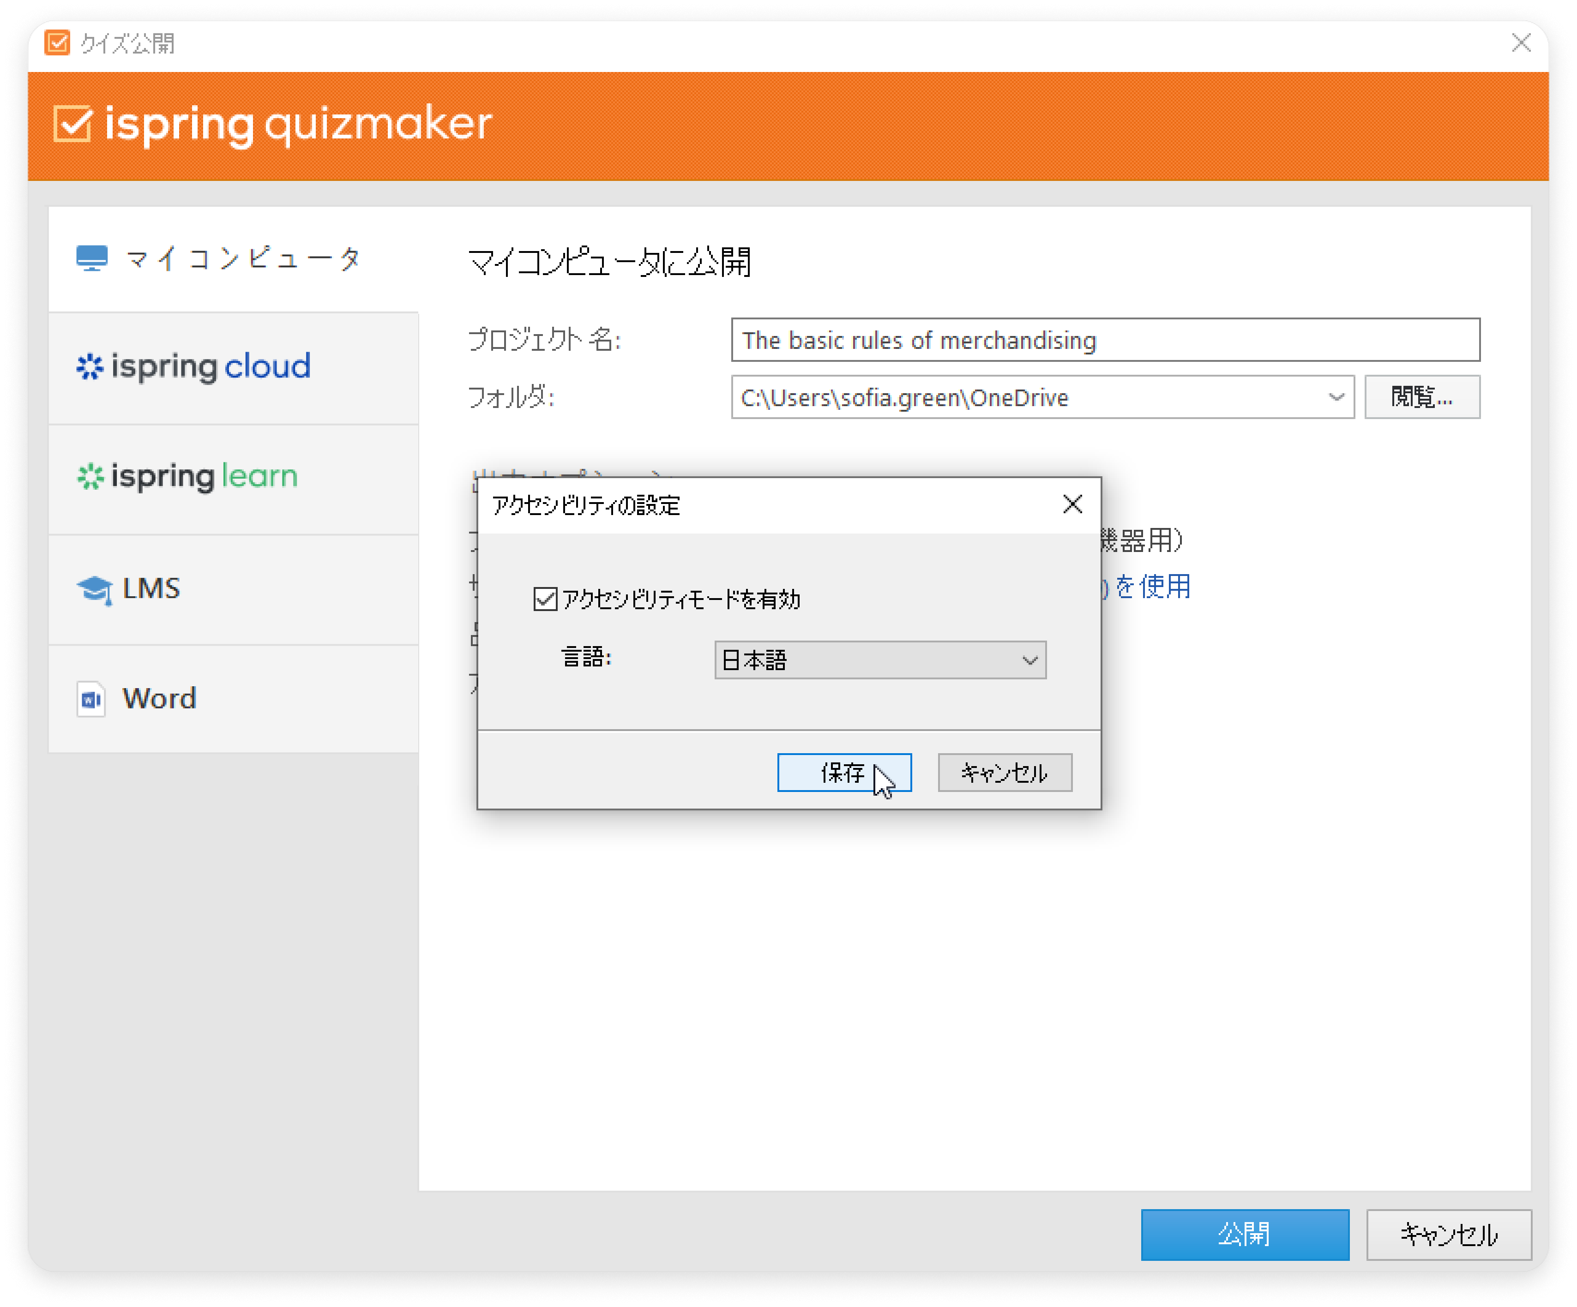Click the blue 公開 button
This screenshot has width=1577, height=1307.
(x=1244, y=1235)
